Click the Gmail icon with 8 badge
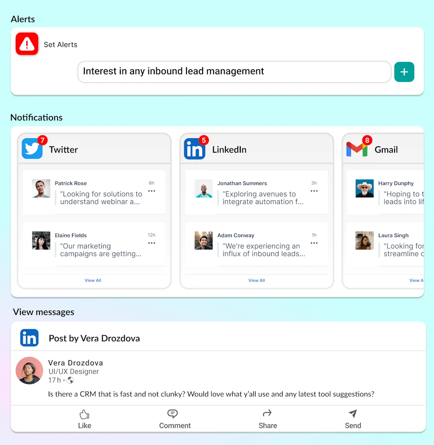 (357, 149)
